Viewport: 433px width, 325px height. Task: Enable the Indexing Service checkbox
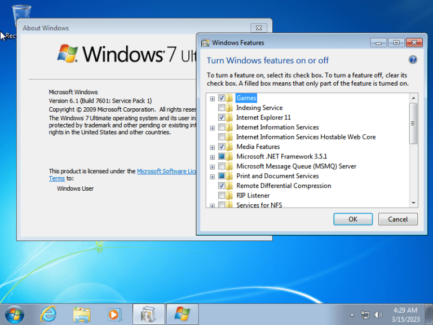(222, 108)
